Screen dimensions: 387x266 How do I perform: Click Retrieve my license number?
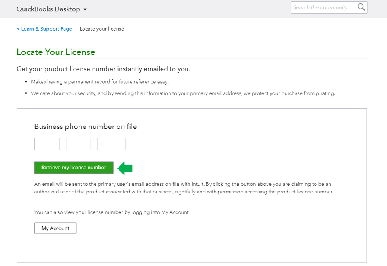pos(74,168)
